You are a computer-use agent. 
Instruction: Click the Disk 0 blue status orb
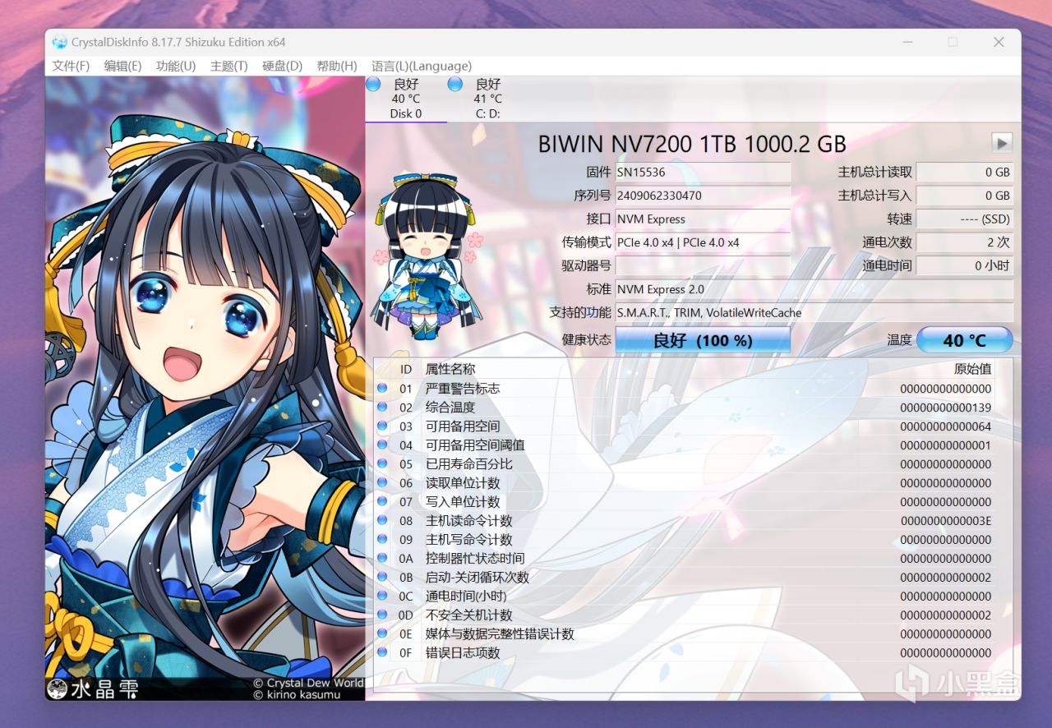(x=373, y=84)
